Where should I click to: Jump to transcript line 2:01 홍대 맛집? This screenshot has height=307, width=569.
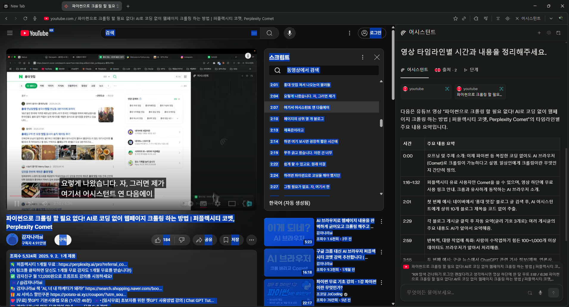322,85
